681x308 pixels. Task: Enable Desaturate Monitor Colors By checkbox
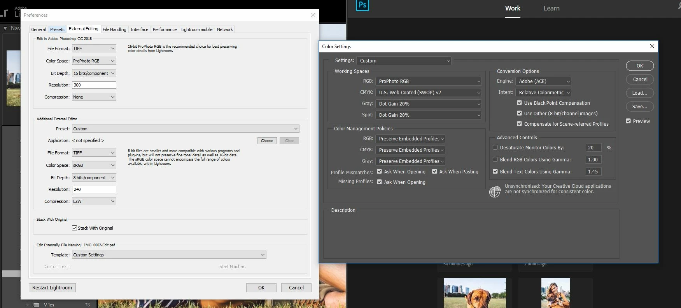click(x=495, y=147)
